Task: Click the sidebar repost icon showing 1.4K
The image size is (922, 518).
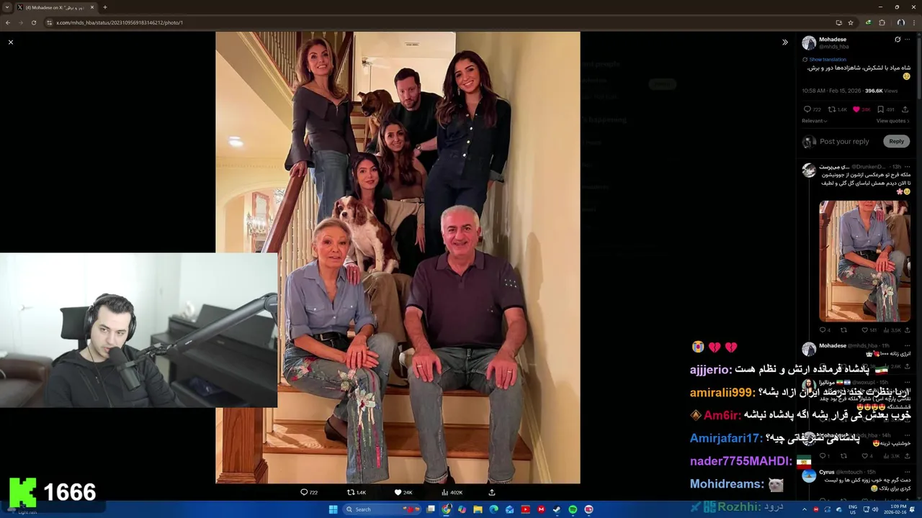Action: 832,109
